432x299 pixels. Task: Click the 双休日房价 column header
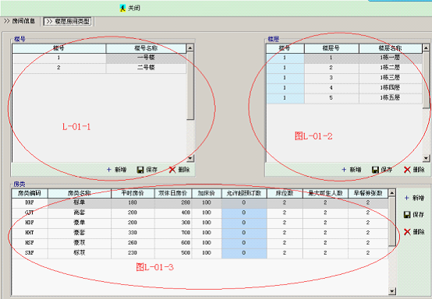[x=173, y=193]
